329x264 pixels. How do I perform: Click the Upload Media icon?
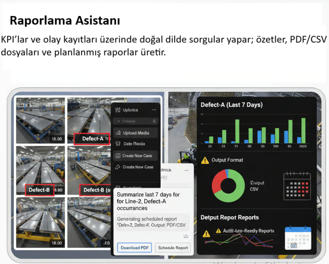[118, 133]
